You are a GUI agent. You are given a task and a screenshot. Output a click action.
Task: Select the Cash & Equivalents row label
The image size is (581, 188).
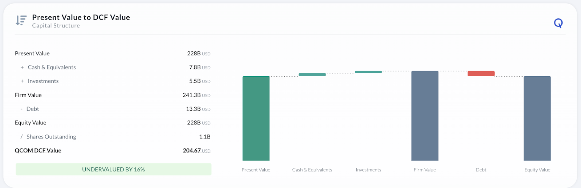tap(52, 67)
